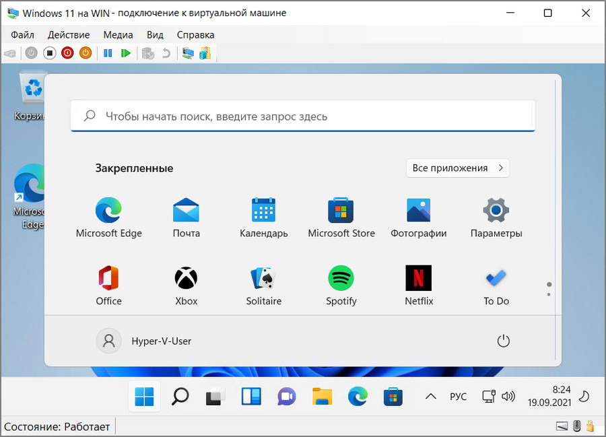
Task: Select the Microsoft Edge desktop shortcut
Action: pos(30,197)
